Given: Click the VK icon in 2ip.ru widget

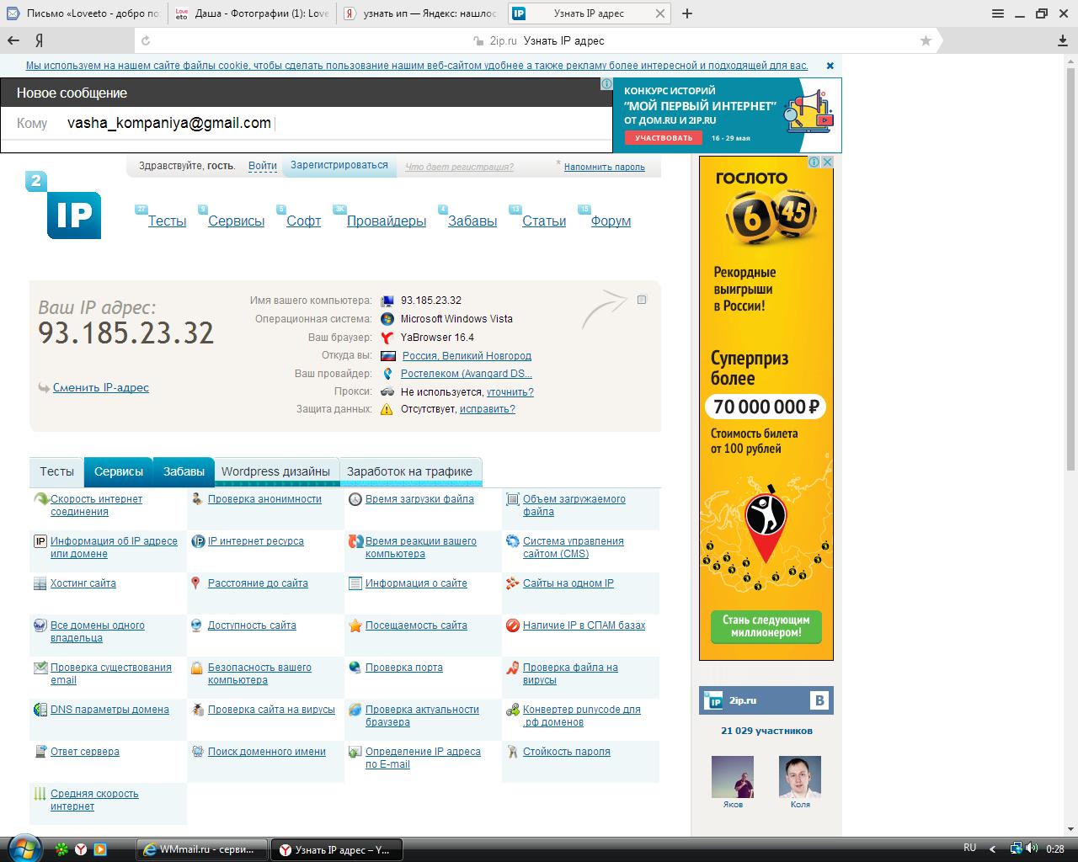Looking at the screenshot, I should tap(819, 700).
